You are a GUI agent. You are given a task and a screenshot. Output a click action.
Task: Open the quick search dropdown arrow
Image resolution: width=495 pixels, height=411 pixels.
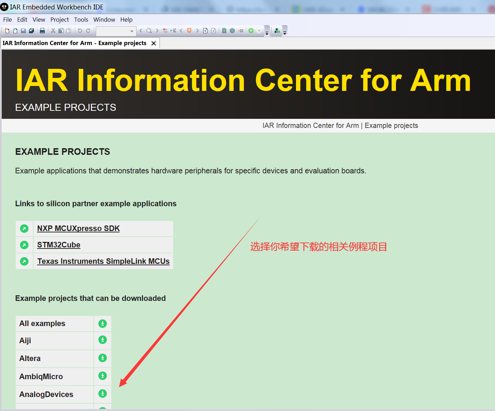pos(132,31)
